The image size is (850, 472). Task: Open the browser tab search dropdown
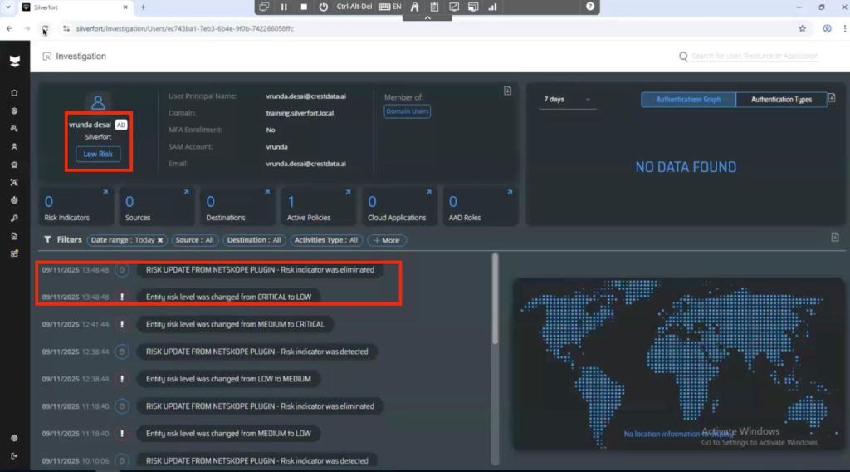point(8,7)
